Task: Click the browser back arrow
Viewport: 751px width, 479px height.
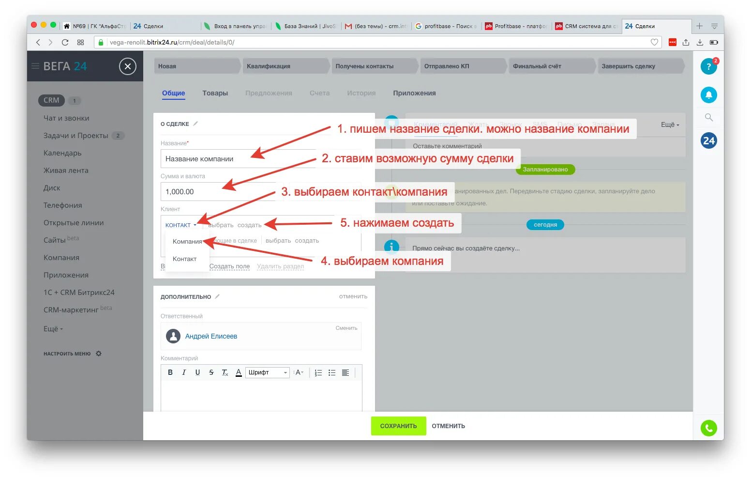Action: [x=38, y=43]
